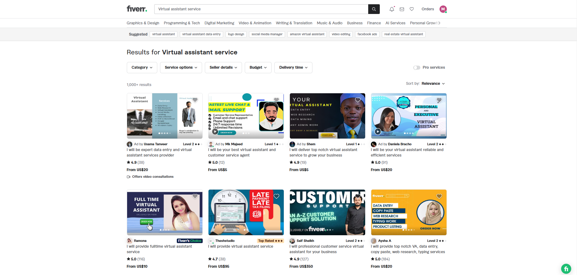Open Shem's seller avatar

click(x=292, y=144)
